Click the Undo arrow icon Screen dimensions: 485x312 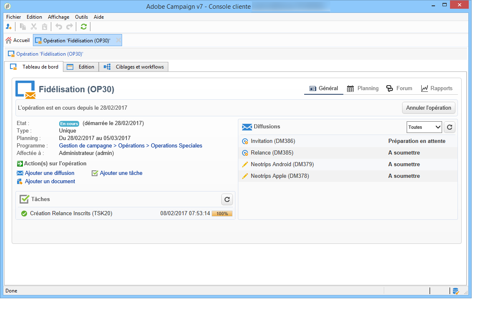(59, 27)
